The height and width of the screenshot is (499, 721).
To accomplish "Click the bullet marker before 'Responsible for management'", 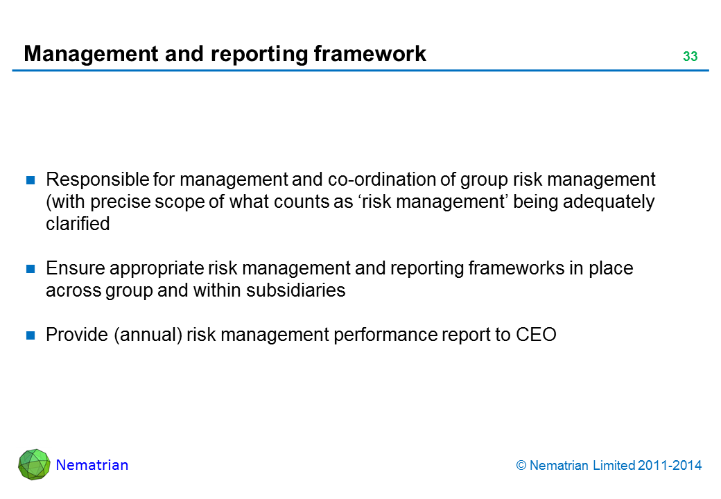I will pyautogui.click(x=31, y=181).
